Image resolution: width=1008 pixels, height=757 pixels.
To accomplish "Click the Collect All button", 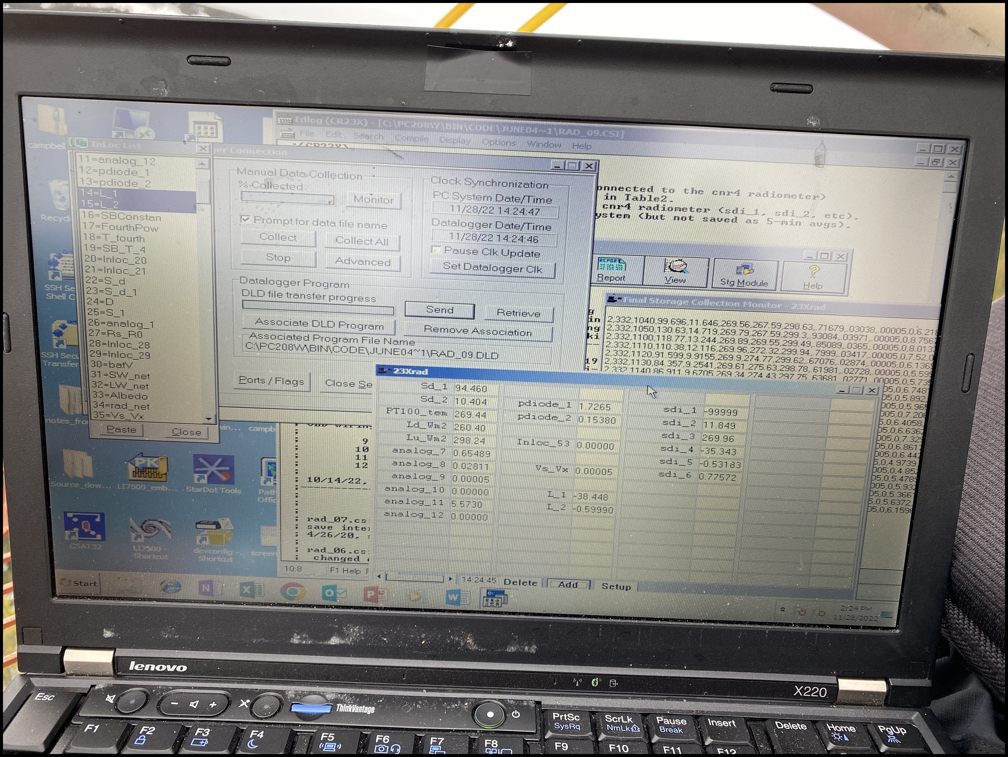I will (x=361, y=241).
